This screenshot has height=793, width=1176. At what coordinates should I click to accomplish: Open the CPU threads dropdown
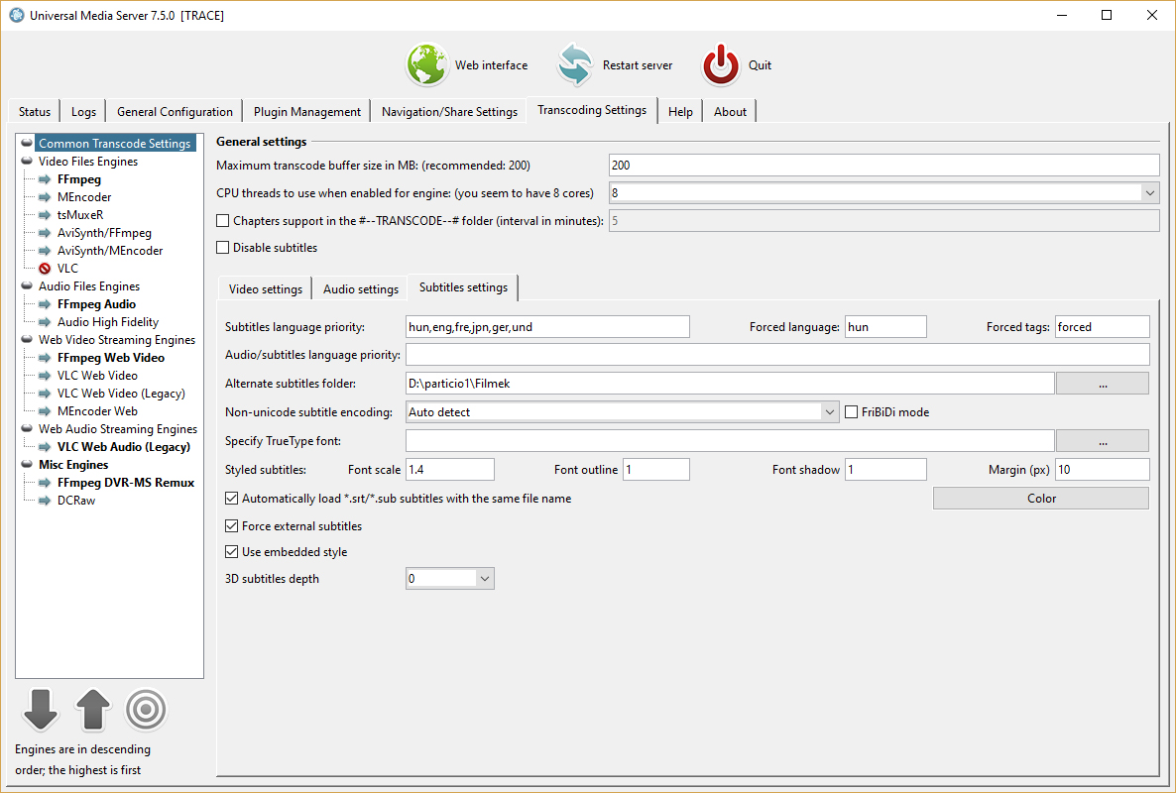point(1150,193)
